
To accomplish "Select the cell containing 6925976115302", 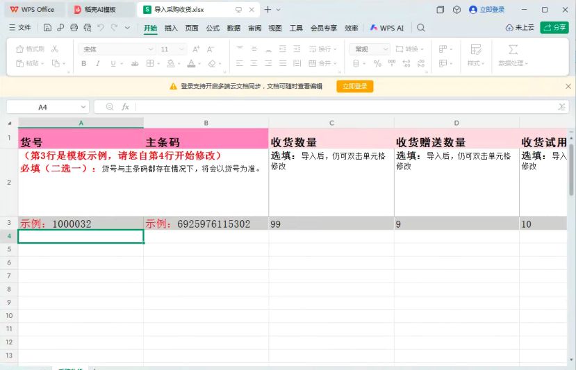I will [206, 224].
